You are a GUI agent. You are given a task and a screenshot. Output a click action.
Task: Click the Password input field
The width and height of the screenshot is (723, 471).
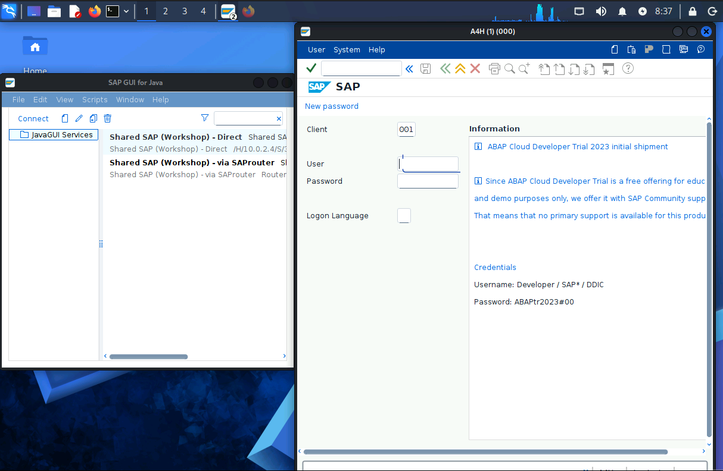tap(428, 181)
